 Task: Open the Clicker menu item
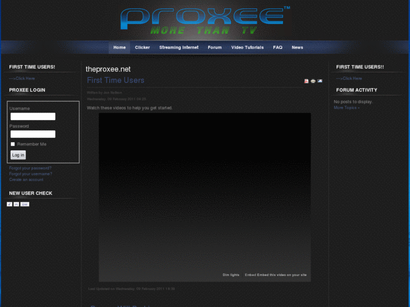142,47
